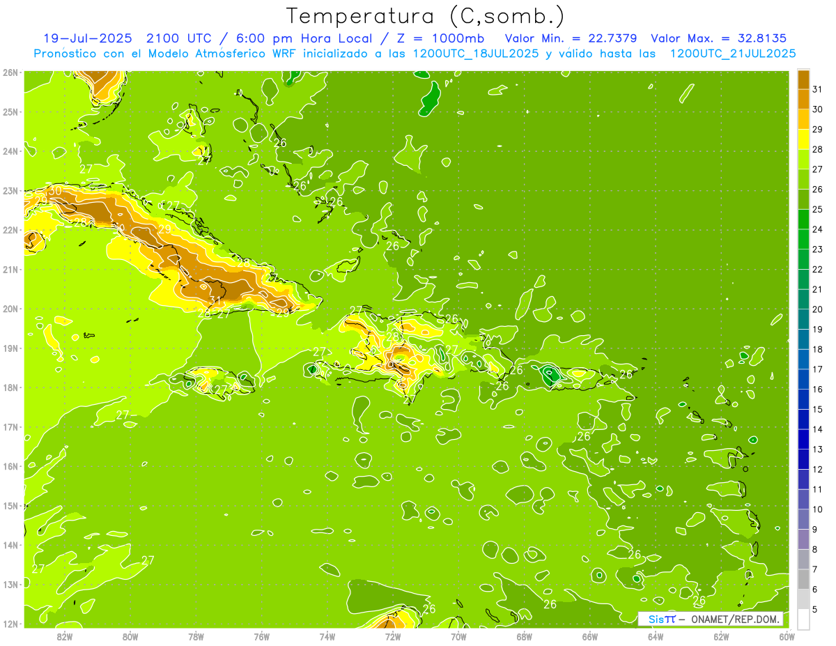Image resolution: width=836 pixels, height=646 pixels.
Task: Click the "Valor Max. = 32.8135" text
Action: [719, 38]
